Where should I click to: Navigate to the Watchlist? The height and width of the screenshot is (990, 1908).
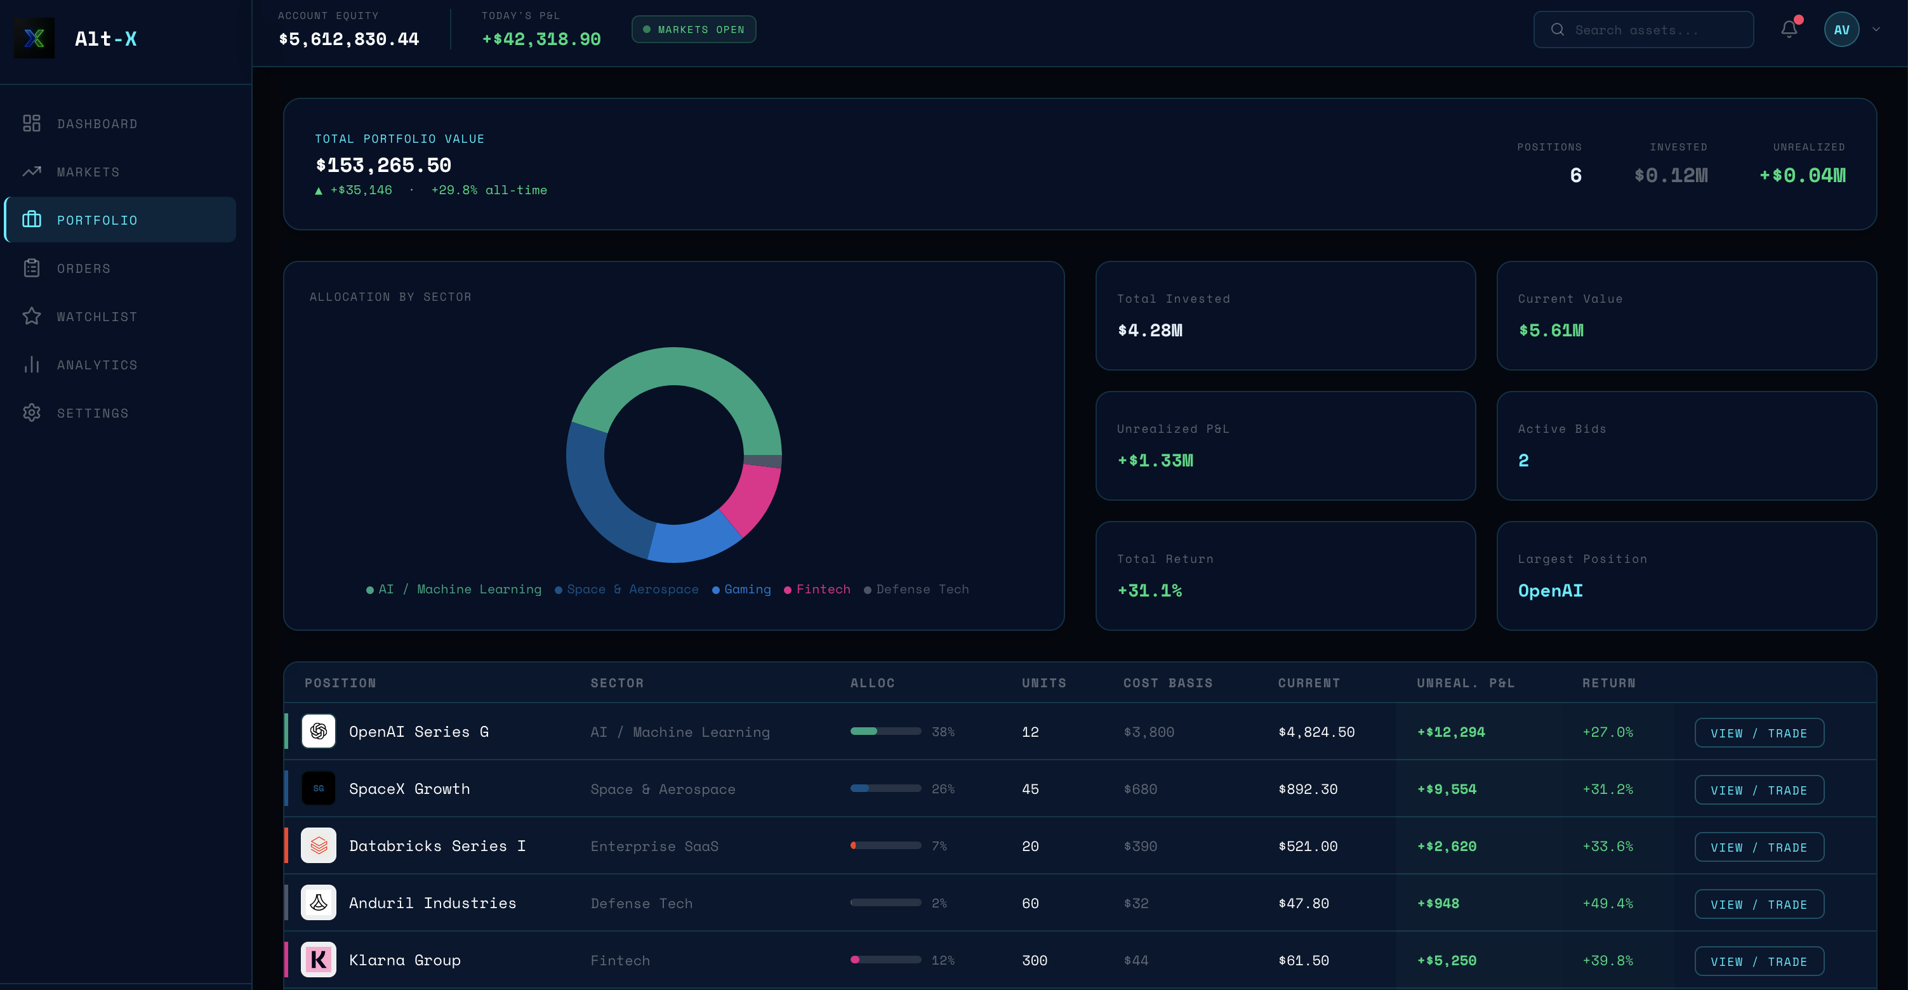click(x=120, y=316)
